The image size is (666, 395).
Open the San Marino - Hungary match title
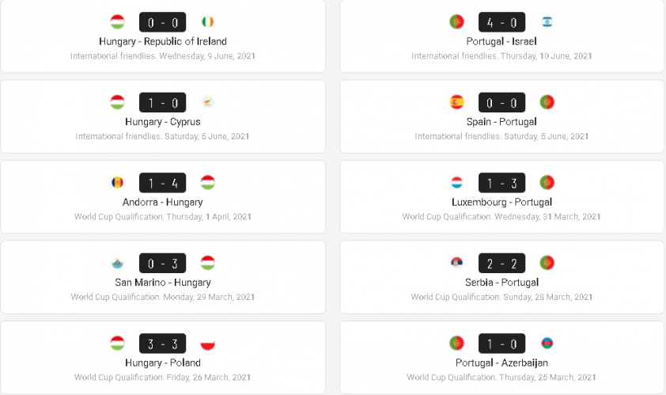[163, 283]
